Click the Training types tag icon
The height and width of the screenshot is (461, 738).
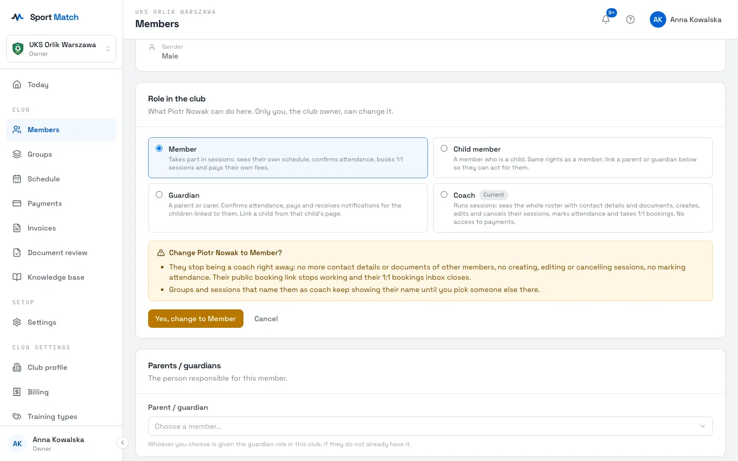tap(17, 416)
